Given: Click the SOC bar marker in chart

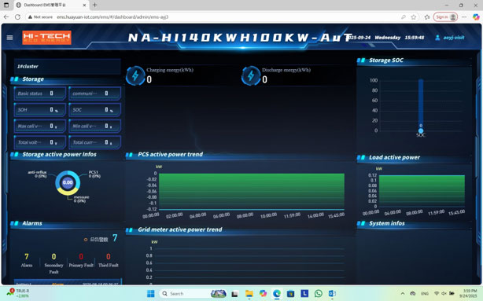Looking at the screenshot, I should pyautogui.click(x=421, y=130).
